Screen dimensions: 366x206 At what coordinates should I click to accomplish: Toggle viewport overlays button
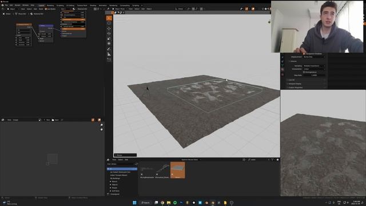(x=253, y=9)
